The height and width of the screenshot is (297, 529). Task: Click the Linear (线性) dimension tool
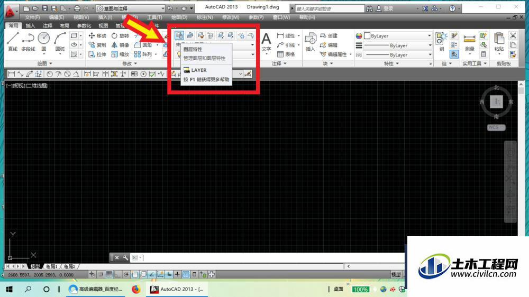click(286, 35)
